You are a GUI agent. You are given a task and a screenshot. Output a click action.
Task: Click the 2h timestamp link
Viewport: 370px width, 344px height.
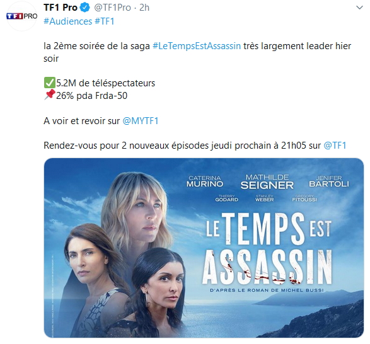pyautogui.click(x=144, y=8)
